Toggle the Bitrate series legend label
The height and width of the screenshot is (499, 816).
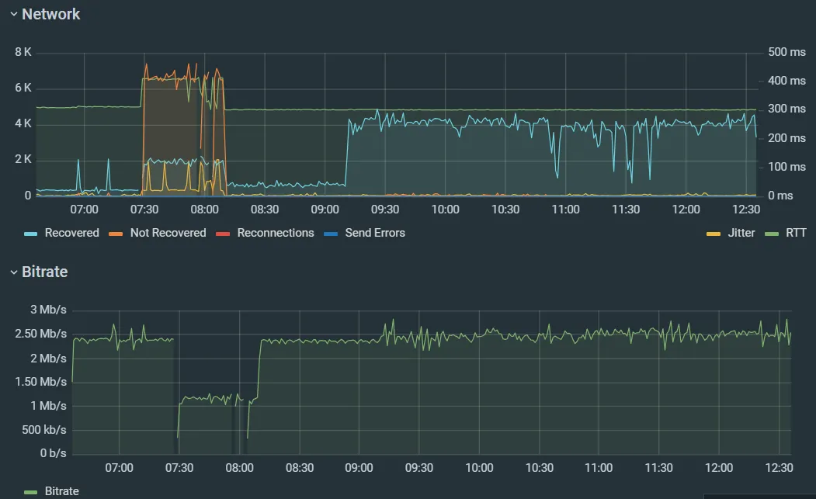(62, 490)
